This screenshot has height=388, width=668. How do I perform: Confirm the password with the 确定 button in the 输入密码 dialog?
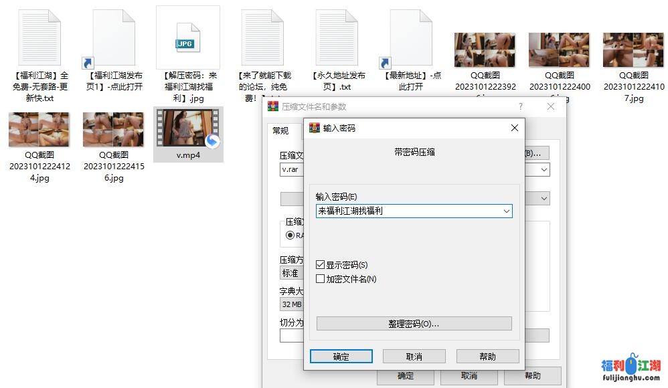tap(341, 357)
